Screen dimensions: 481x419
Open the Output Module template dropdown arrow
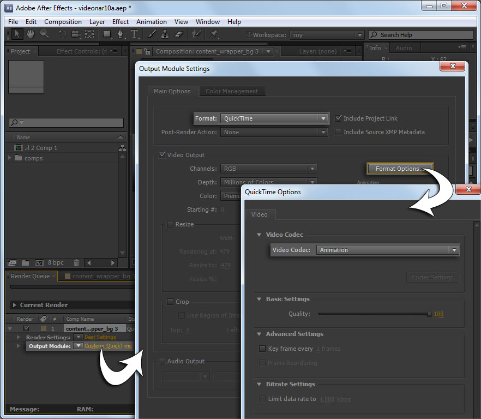tap(79, 346)
